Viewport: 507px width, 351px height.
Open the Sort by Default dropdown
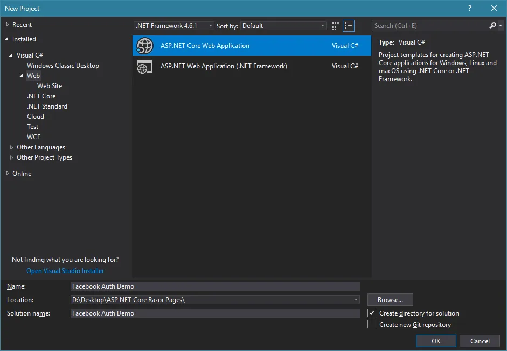(x=283, y=25)
